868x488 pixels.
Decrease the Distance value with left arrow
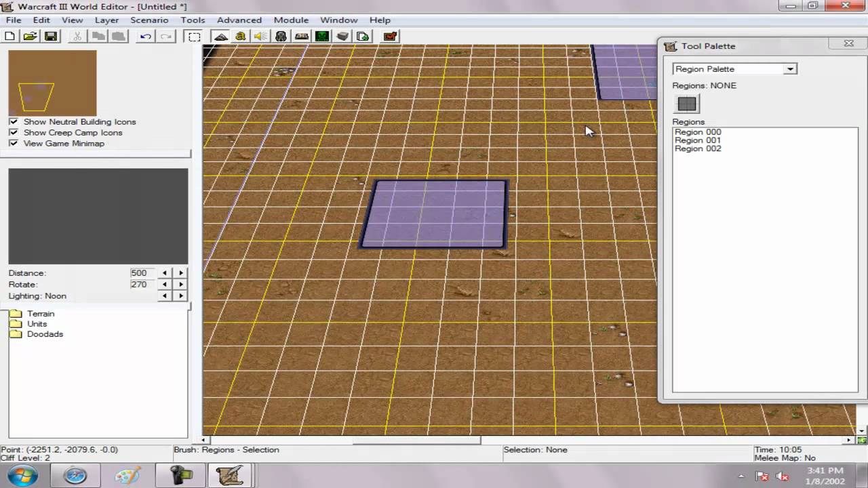(x=164, y=273)
